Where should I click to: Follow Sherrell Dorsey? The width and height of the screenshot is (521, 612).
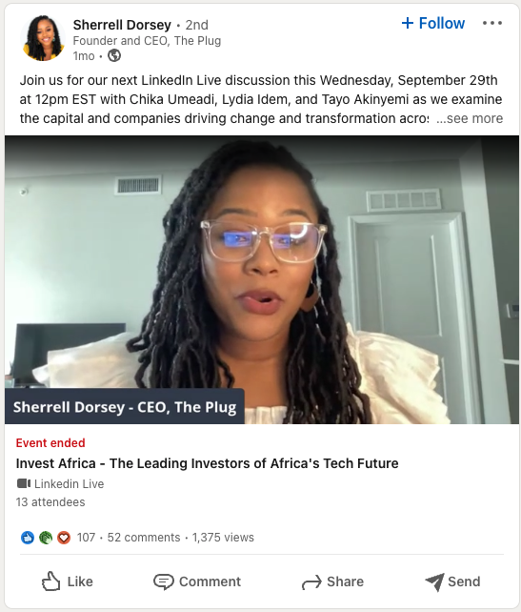pos(433,24)
